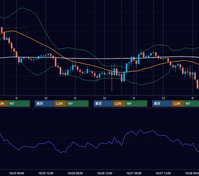
Task: Select the NY session block starting 10/26 evening
Action: 136,104
